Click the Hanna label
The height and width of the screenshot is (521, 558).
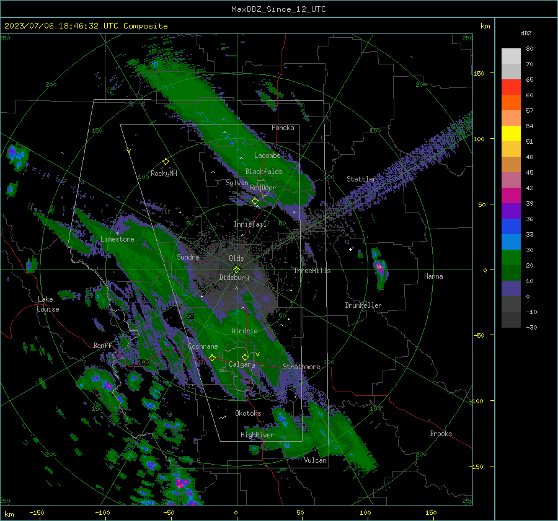[433, 276]
